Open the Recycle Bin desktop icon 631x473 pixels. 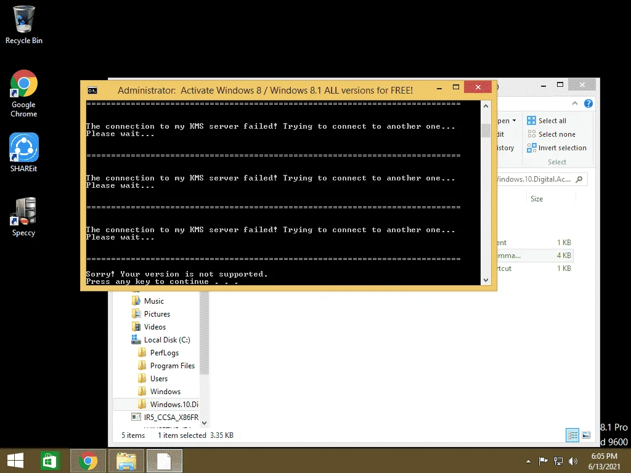[x=24, y=25]
